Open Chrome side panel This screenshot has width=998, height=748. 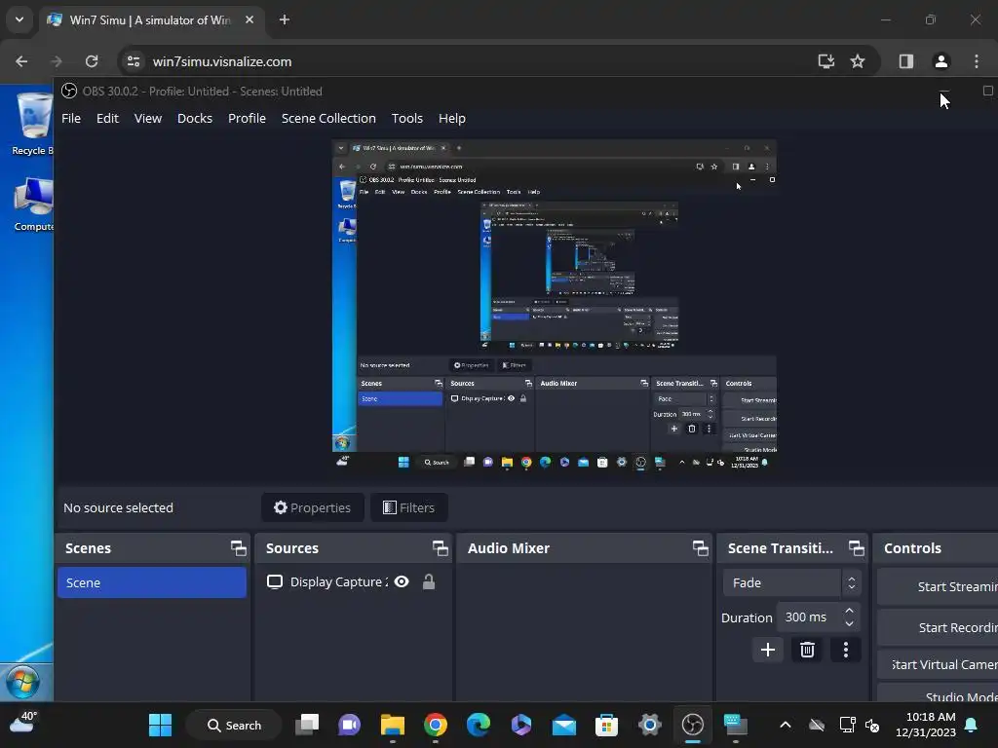905,61
